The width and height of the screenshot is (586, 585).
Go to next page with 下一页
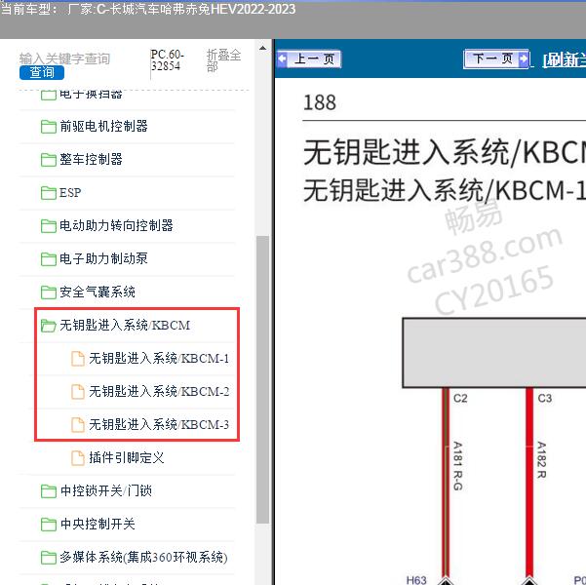(x=496, y=59)
